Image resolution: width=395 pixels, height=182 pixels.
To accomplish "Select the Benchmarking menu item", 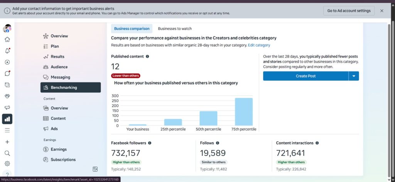I will point(71,87).
